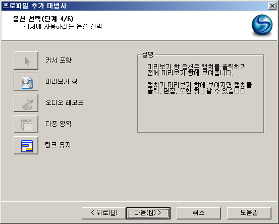Open help with the 도움말 button
The height and width of the screenshot is (224, 279).
249,213
